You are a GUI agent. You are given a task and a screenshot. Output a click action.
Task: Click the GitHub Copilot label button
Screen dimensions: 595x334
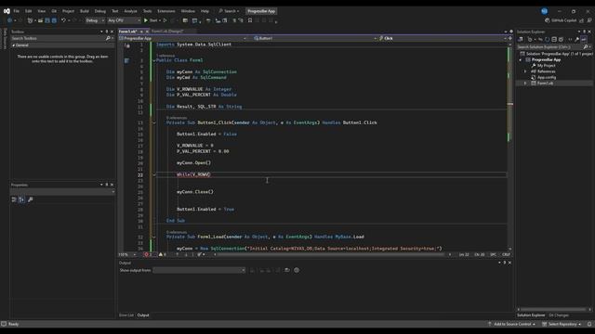coord(563,20)
